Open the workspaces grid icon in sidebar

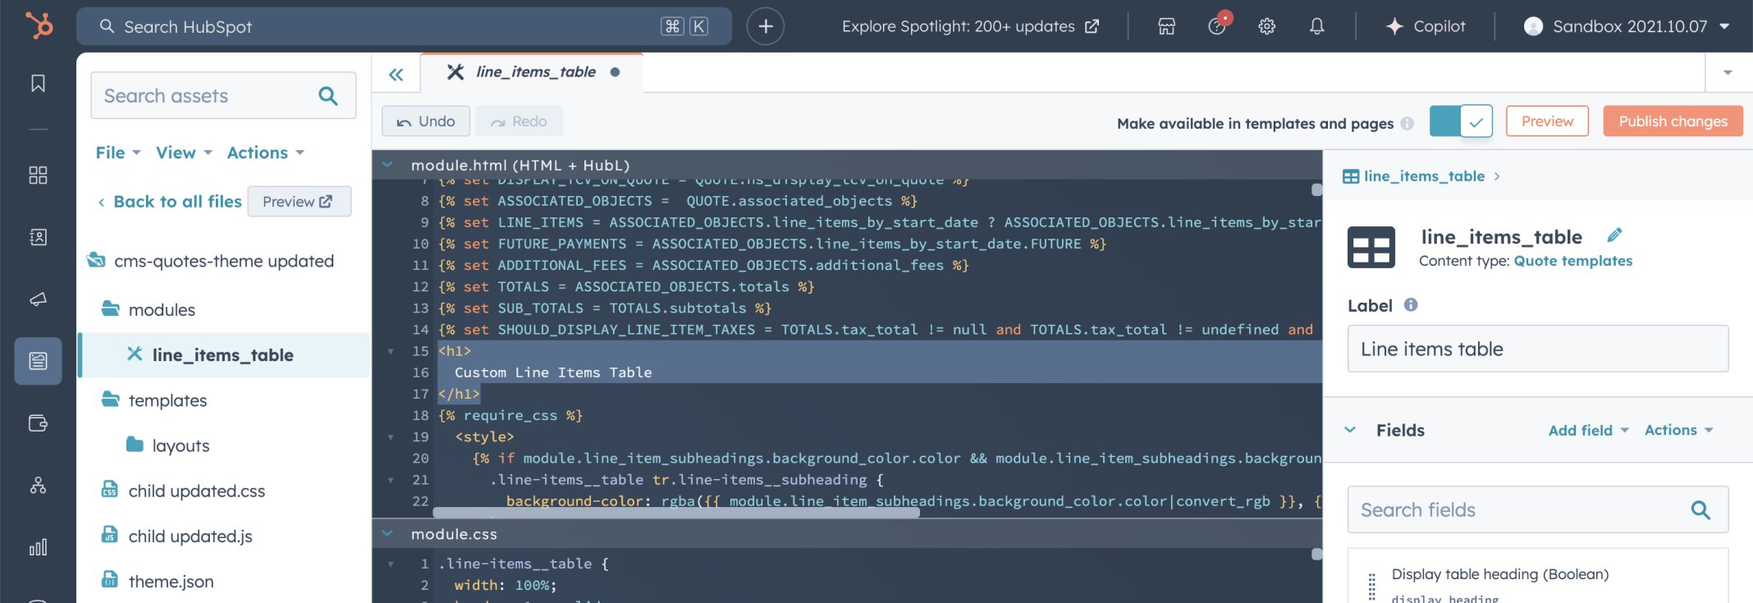coord(38,175)
